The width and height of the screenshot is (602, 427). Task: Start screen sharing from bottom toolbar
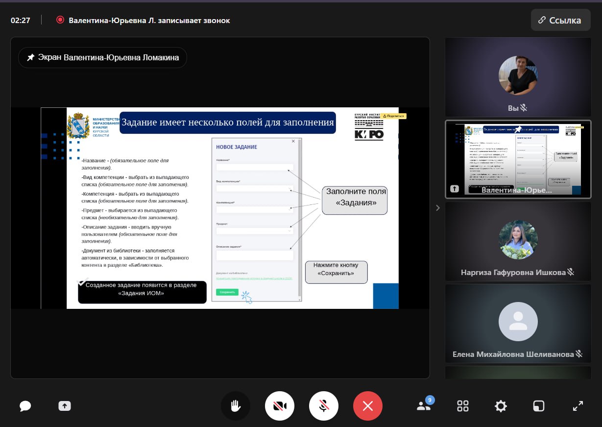pyautogui.click(x=65, y=406)
